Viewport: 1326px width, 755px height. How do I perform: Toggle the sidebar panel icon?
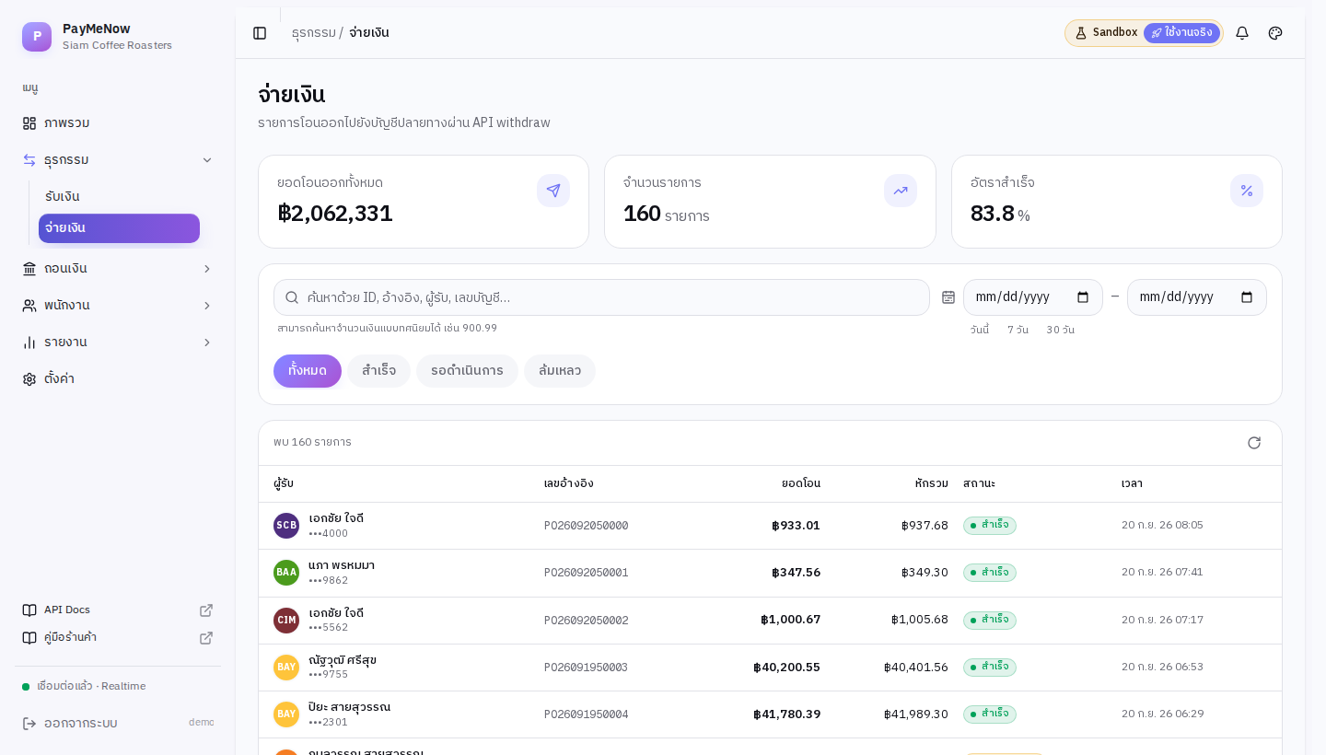pyautogui.click(x=260, y=33)
